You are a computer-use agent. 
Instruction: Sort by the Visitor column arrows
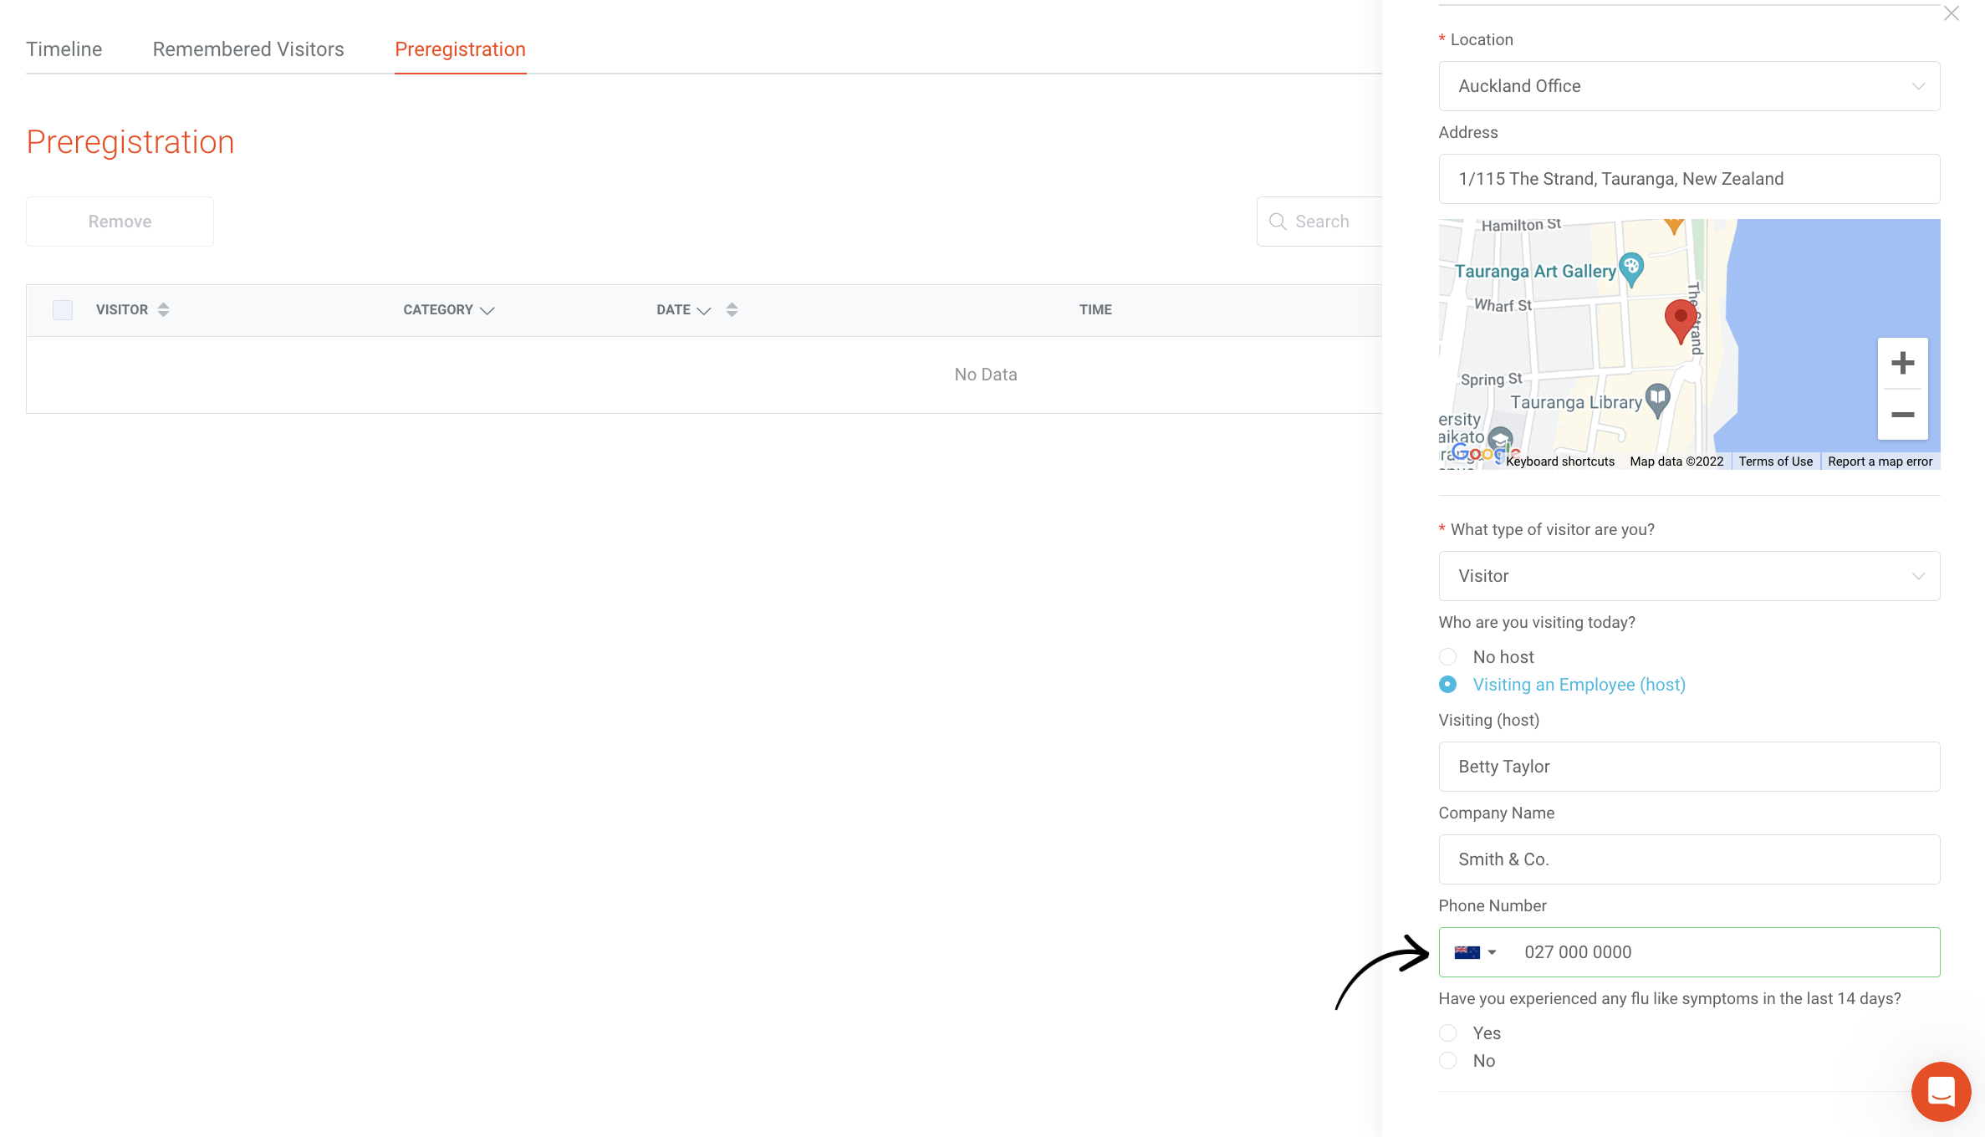[x=163, y=310]
